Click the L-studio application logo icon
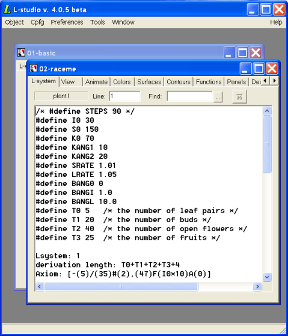Image resolution: width=288 pixels, height=336 pixels. click(x=7, y=10)
